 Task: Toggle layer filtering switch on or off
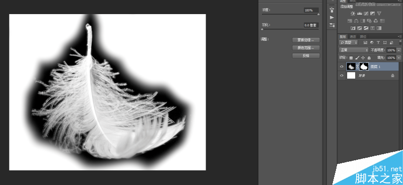400,42
